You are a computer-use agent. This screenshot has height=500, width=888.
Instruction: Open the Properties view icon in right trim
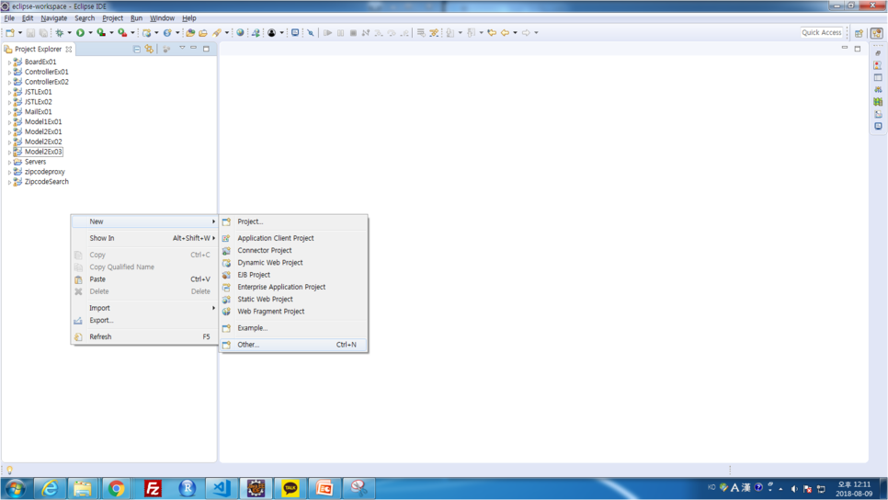click(x=878, y=77)
